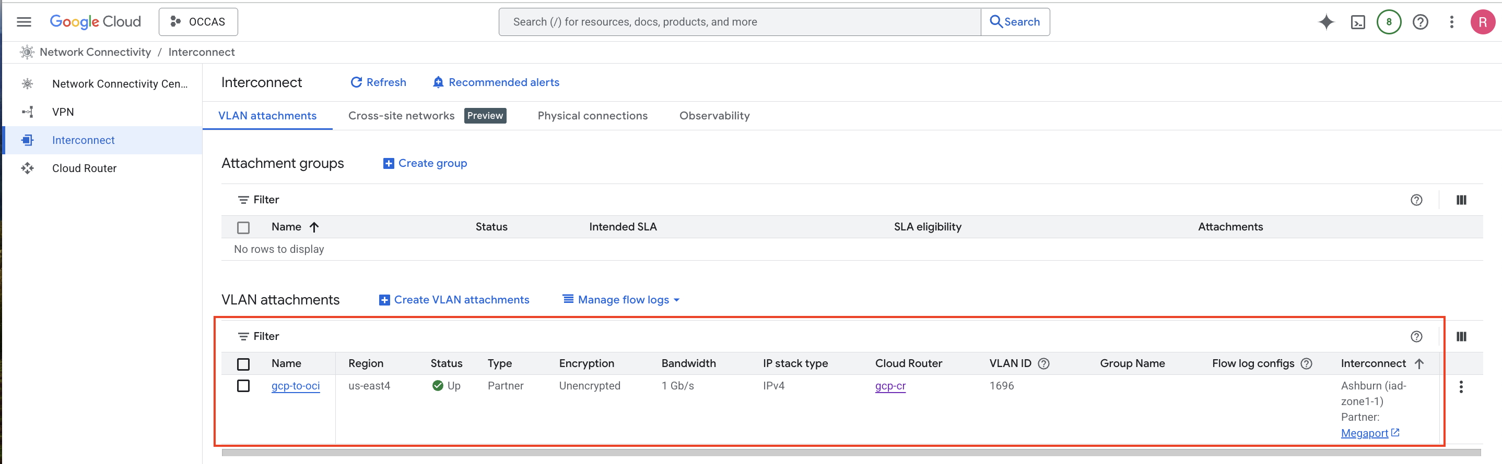This screenshot has height=464, width=1502.
Task: Open column display options for Attachment groups
Action: pos(1461,200)
